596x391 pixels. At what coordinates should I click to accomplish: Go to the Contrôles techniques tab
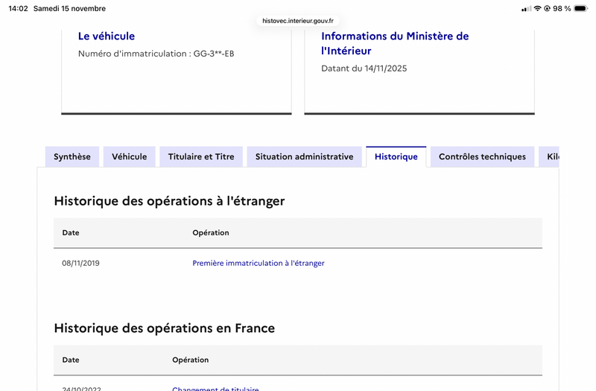pos(482,156)
